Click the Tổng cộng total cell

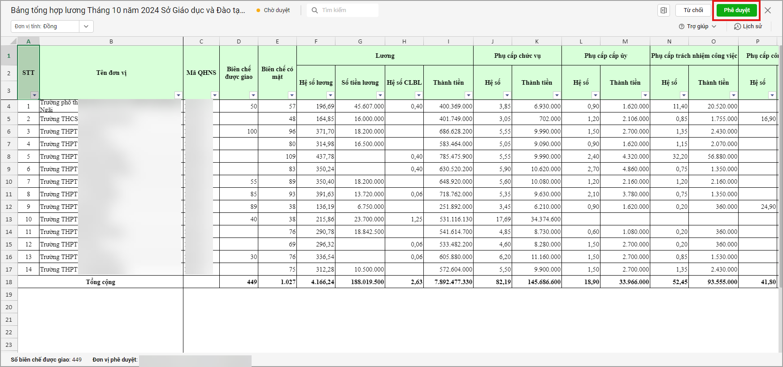pyautogui.click(x=100, y=282)
